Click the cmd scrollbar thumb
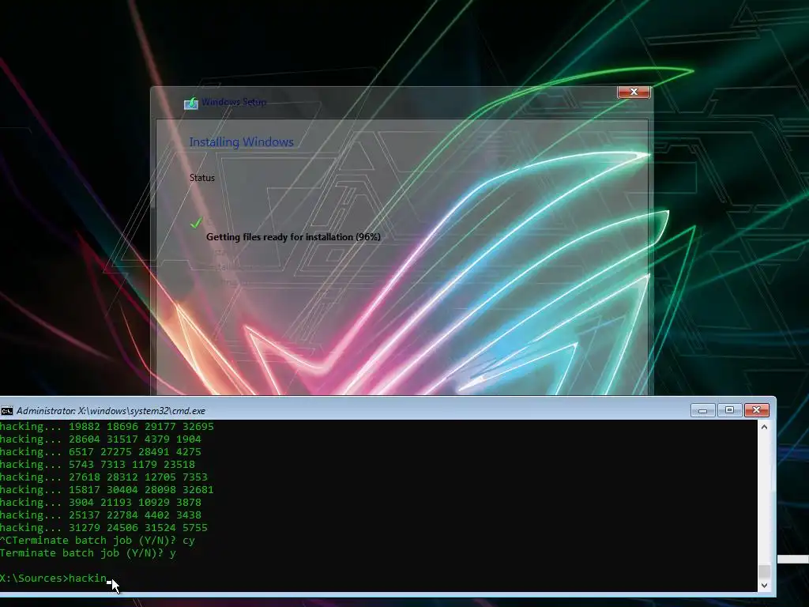 (764, 571)
